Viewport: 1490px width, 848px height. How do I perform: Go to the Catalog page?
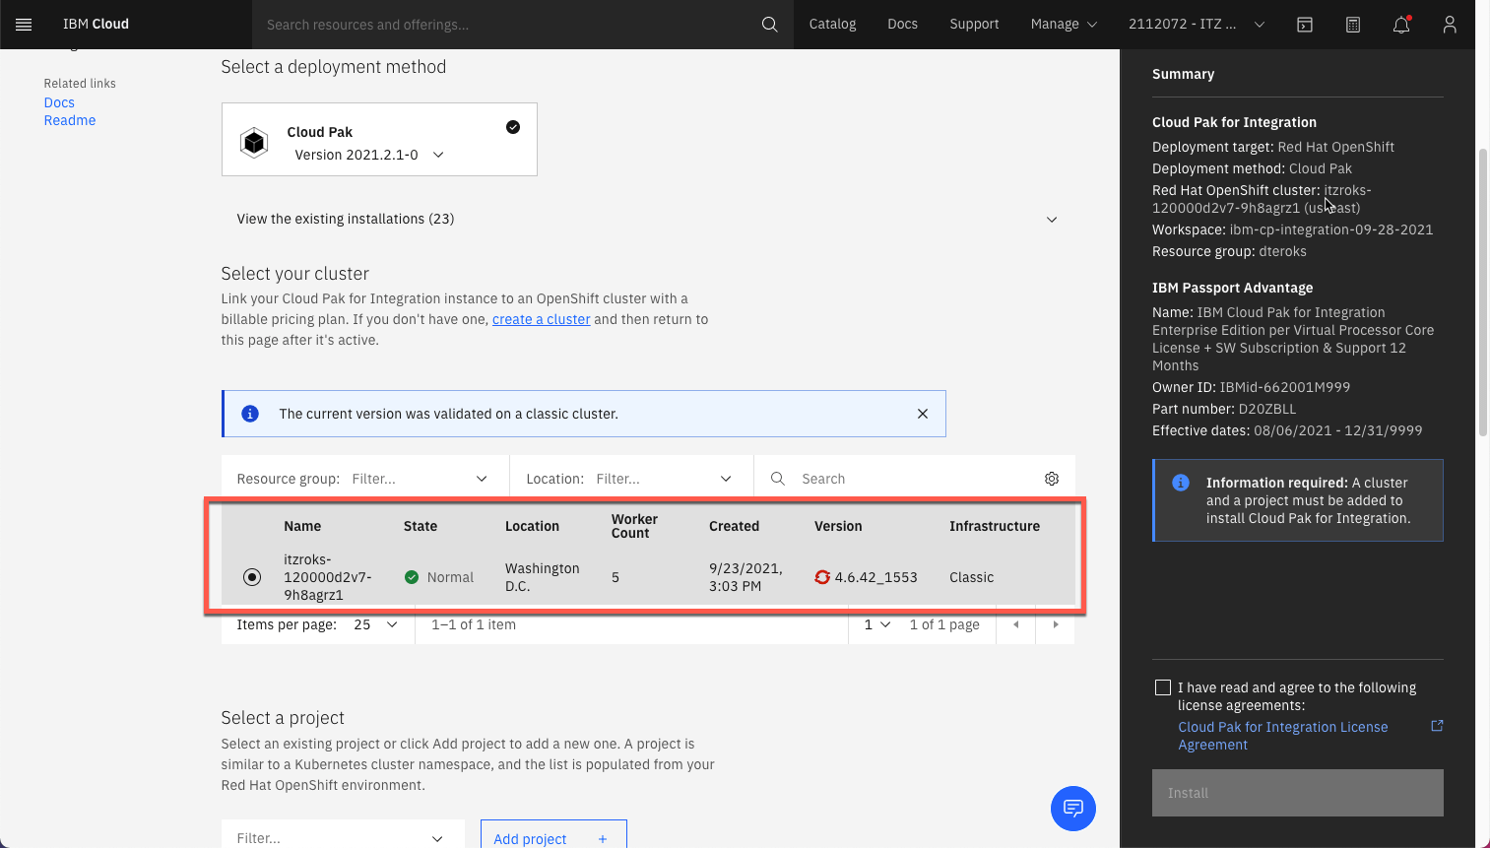831,24
